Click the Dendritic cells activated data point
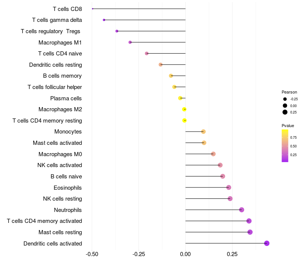Image resolution: width=302 pixels, height=264 pixels. coord(267,243)
